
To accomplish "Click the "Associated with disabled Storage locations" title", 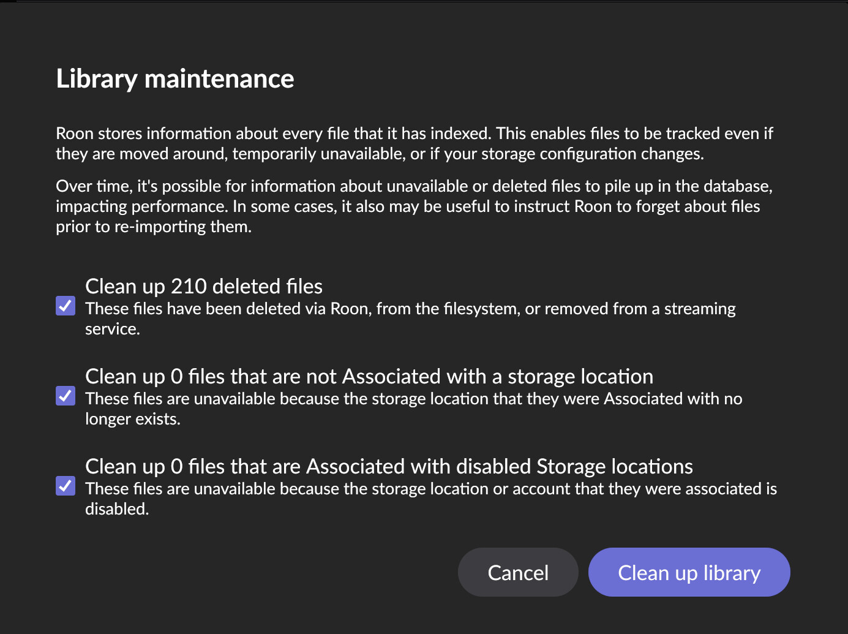I will (389, 467).
